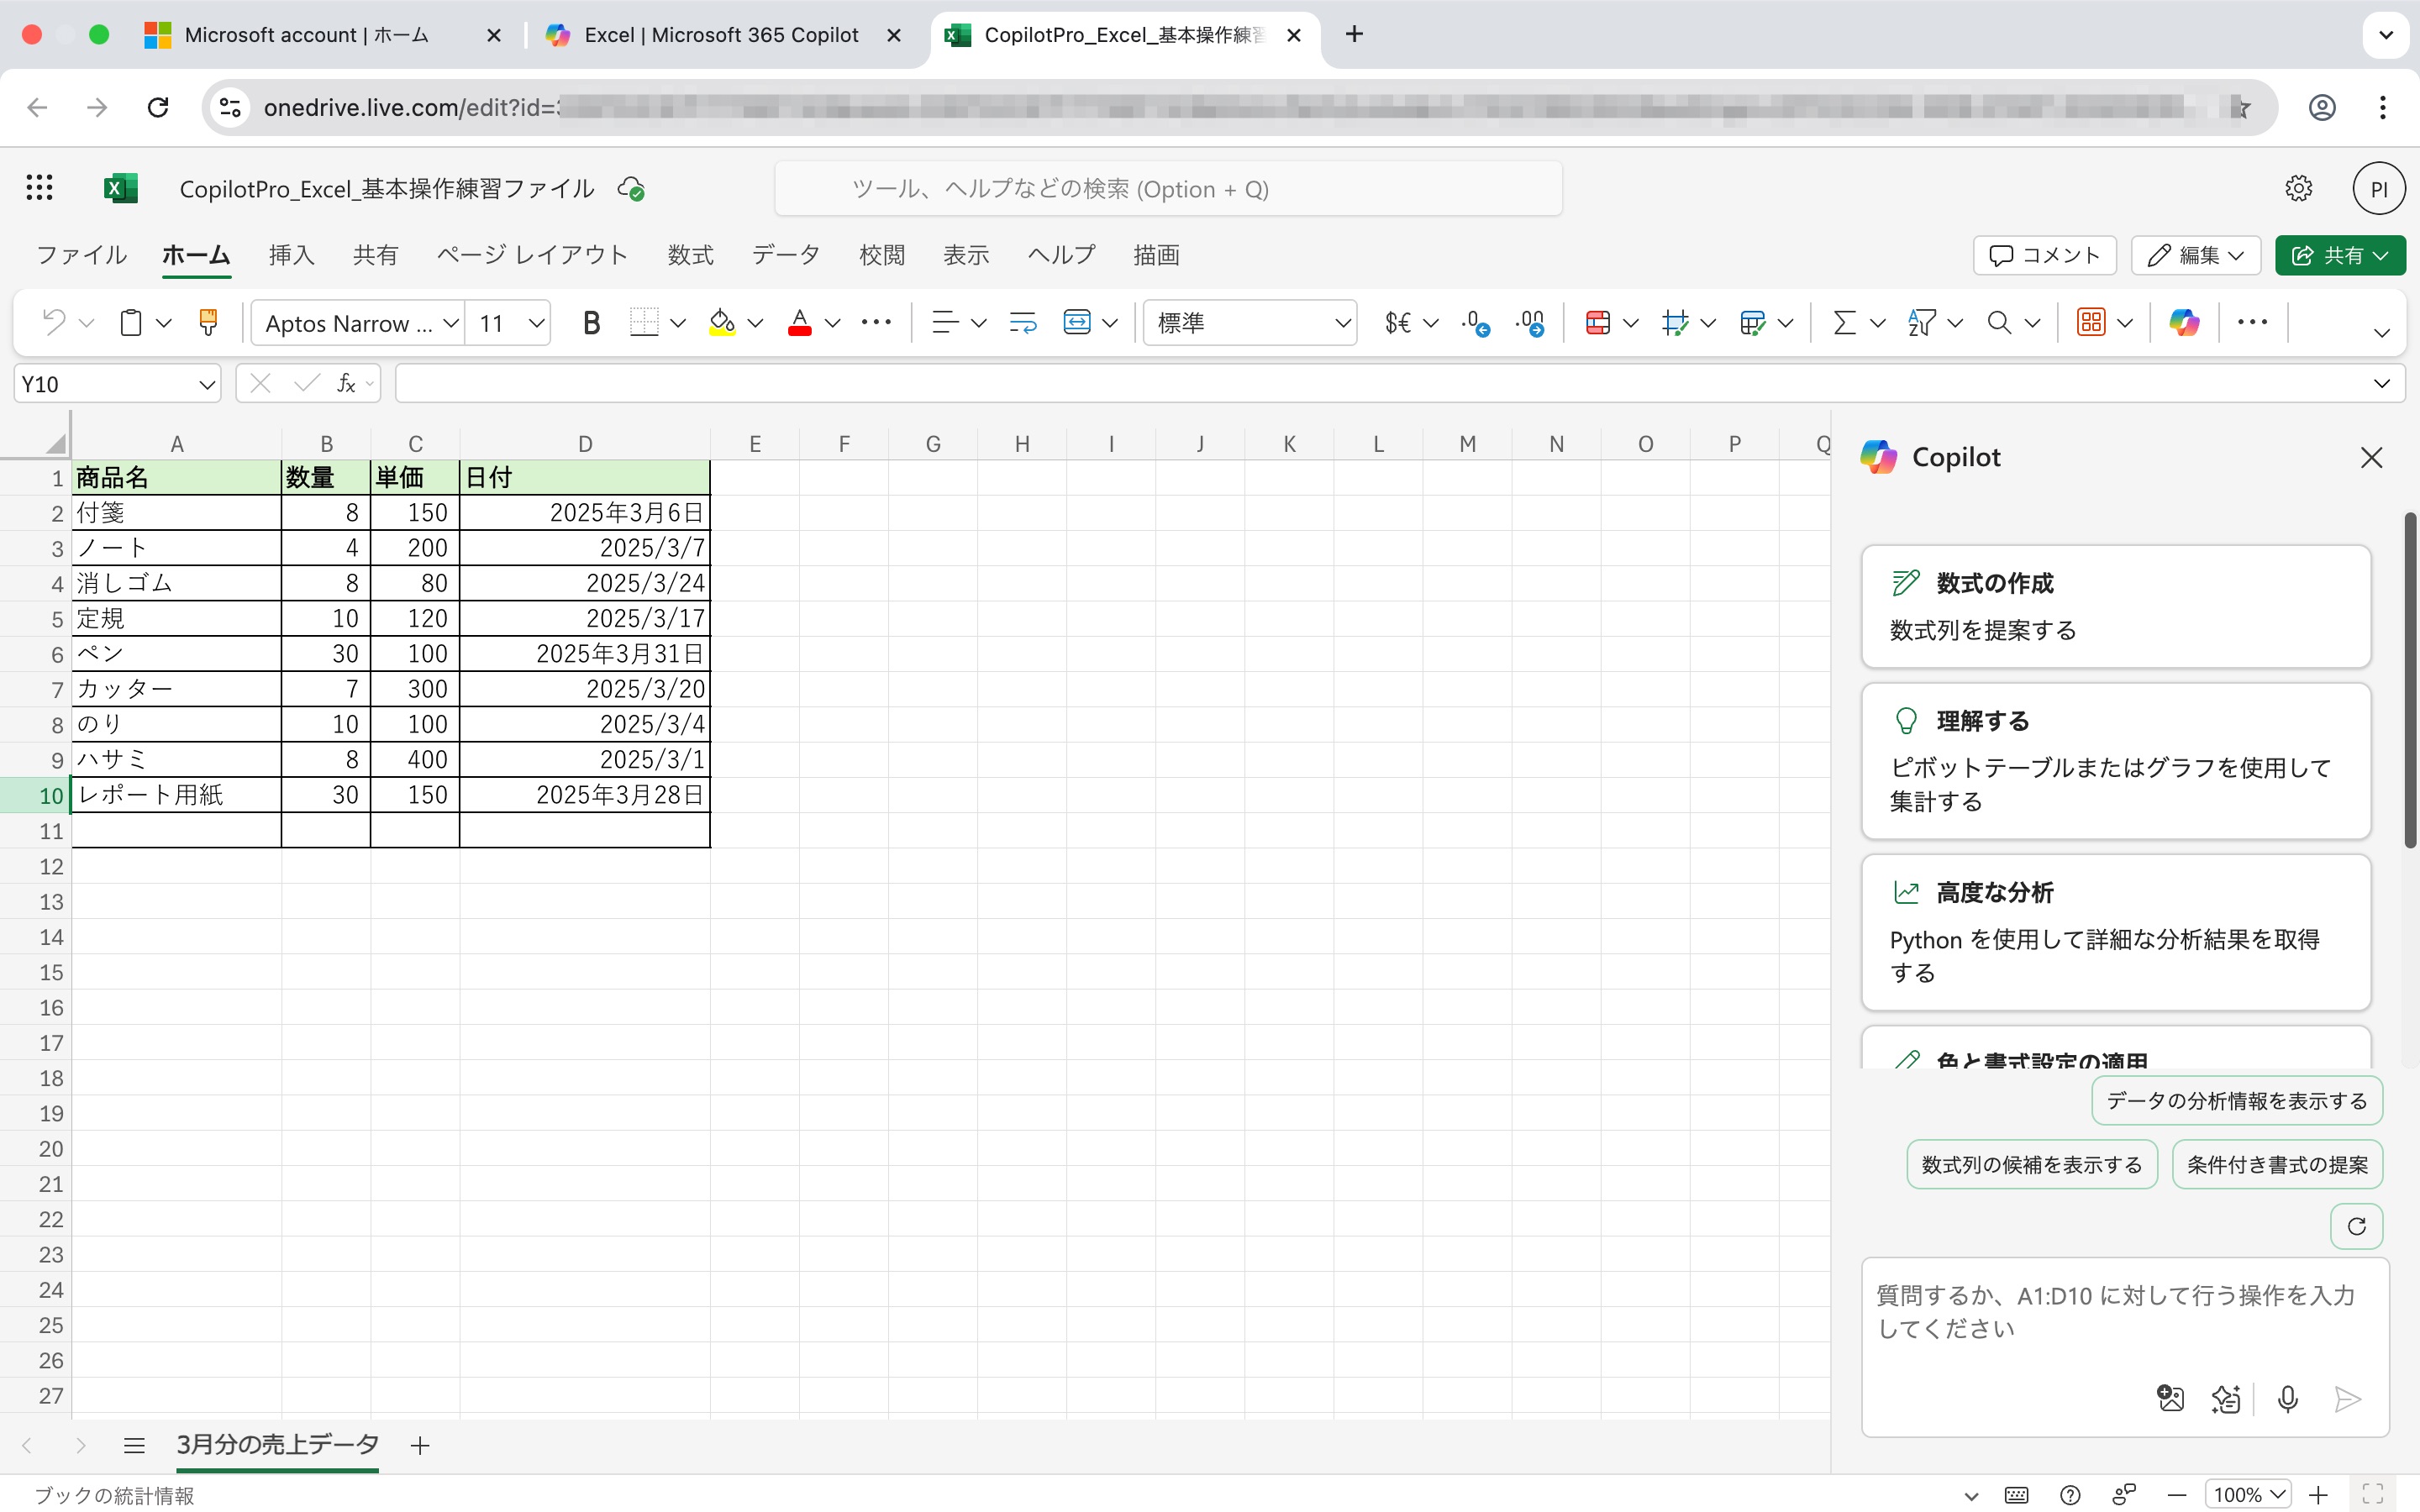2420x1512 pixels.
Task: Open the font name dropdown
Action: coord(450,323)
